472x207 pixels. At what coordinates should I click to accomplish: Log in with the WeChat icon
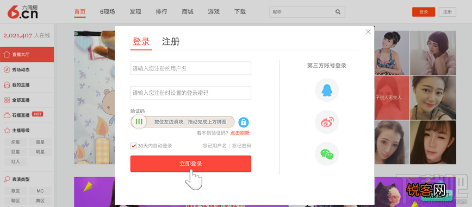click(x=327, y=154)
